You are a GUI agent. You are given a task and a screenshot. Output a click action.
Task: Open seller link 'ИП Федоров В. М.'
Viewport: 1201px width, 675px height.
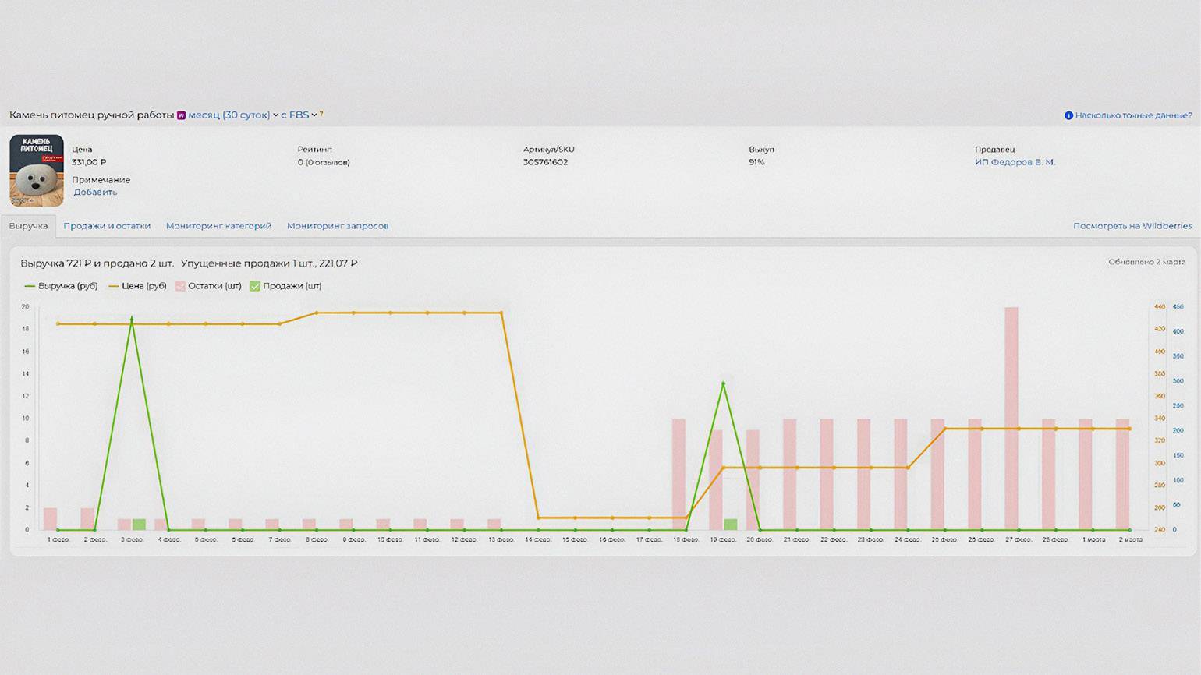tap(1015, 162)
